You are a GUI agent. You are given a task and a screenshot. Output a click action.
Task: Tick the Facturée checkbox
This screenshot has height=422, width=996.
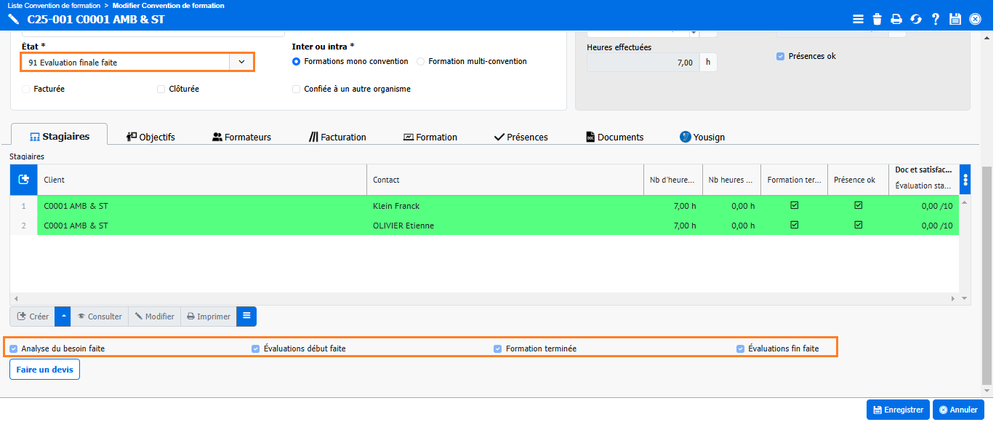pos(26,89)
